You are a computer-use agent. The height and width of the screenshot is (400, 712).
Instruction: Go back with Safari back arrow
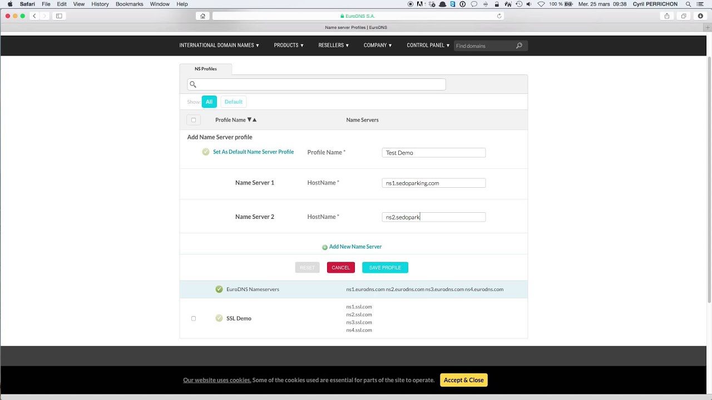34,16
